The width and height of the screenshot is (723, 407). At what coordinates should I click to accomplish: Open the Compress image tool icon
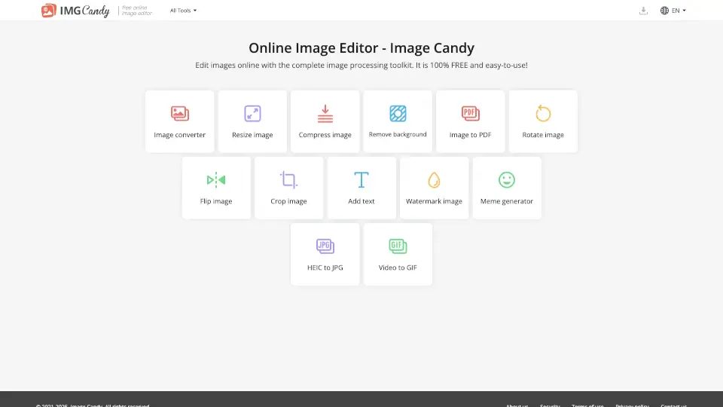point(325,114)
